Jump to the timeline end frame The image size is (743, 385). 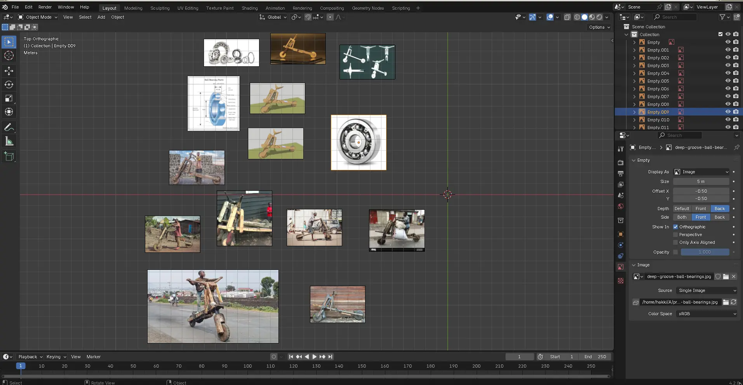click(330, 357)
